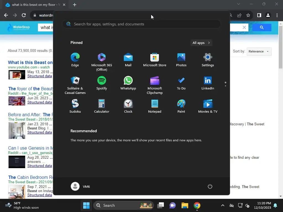283x212 pixels.
Task: Open Microsoft Store
Action: click(x=155, y=60)
